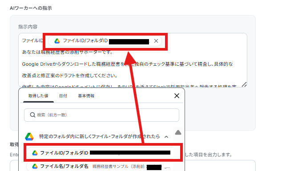
Task: Click the Drive icon on the ファイル名/フォルダ名 row
Action: (x=35, y=166)
